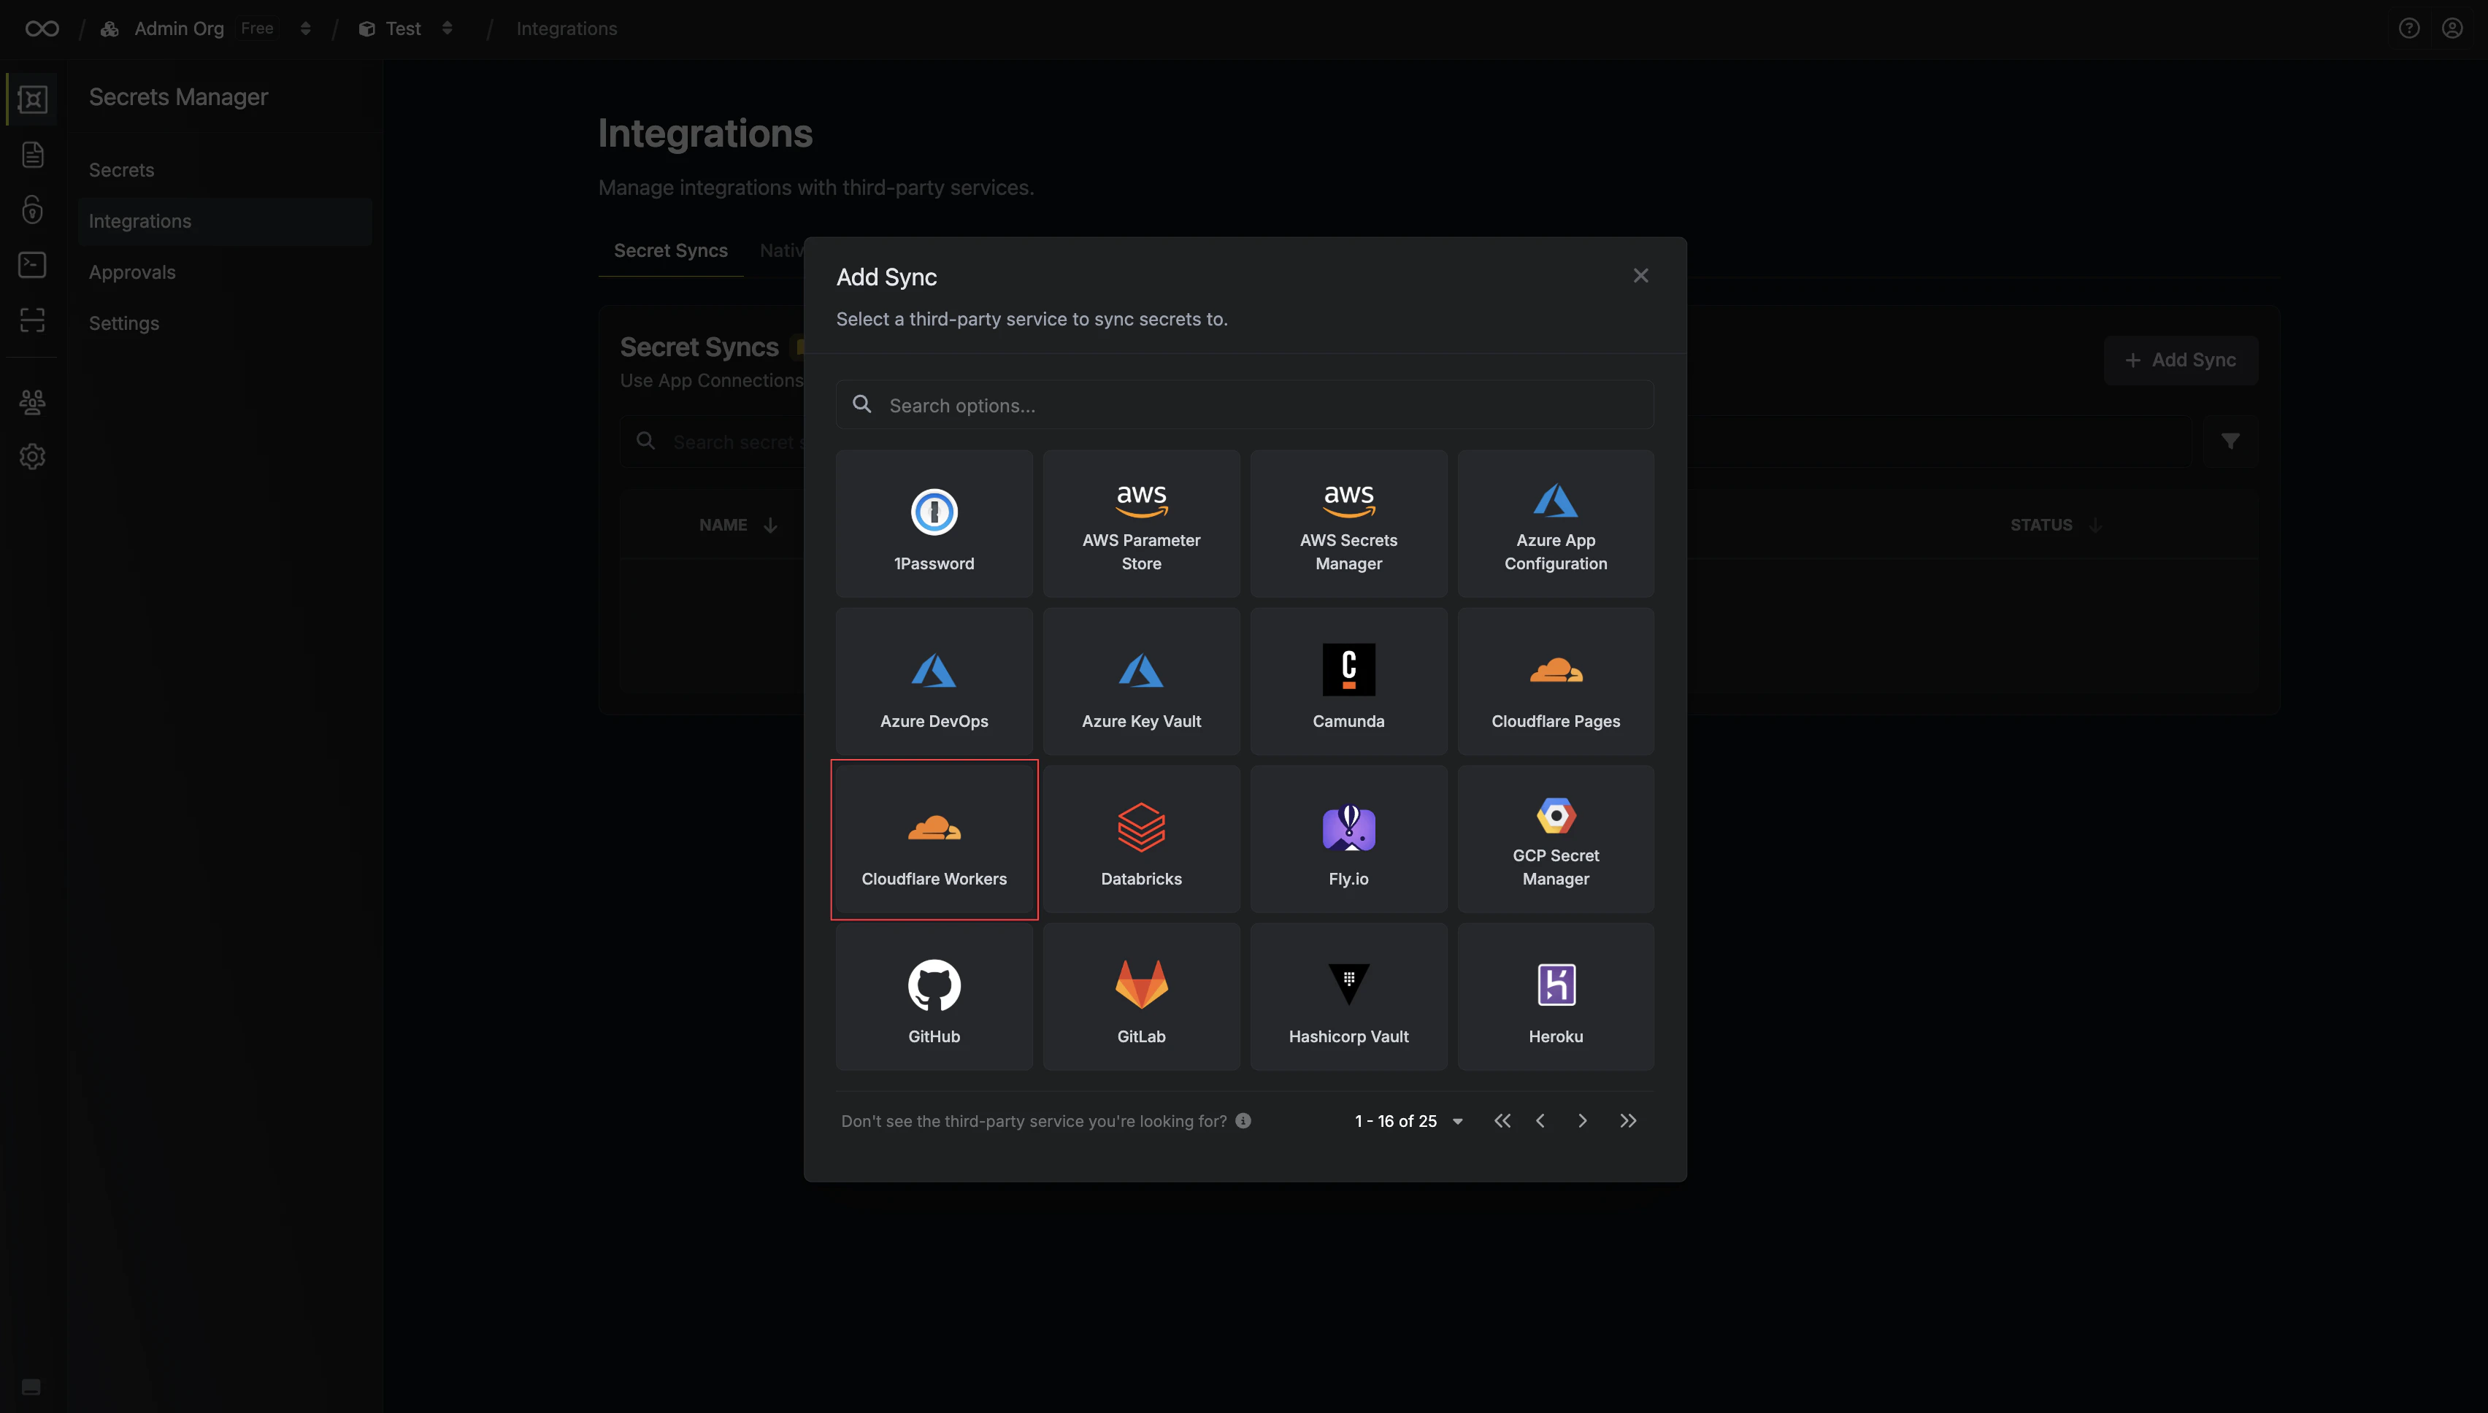Screen dimensions: 2488x1413
Task: Open the members icon in left rail
Action: (33, 401)
